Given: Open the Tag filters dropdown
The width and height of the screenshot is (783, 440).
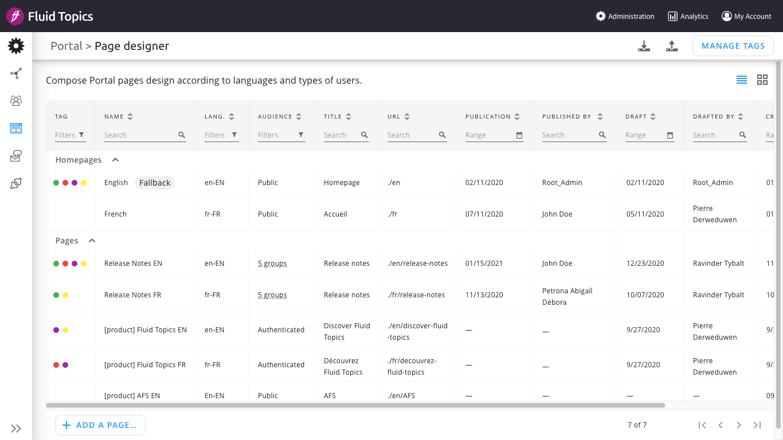Looking at the screenshot, I should tap(70, 135).
